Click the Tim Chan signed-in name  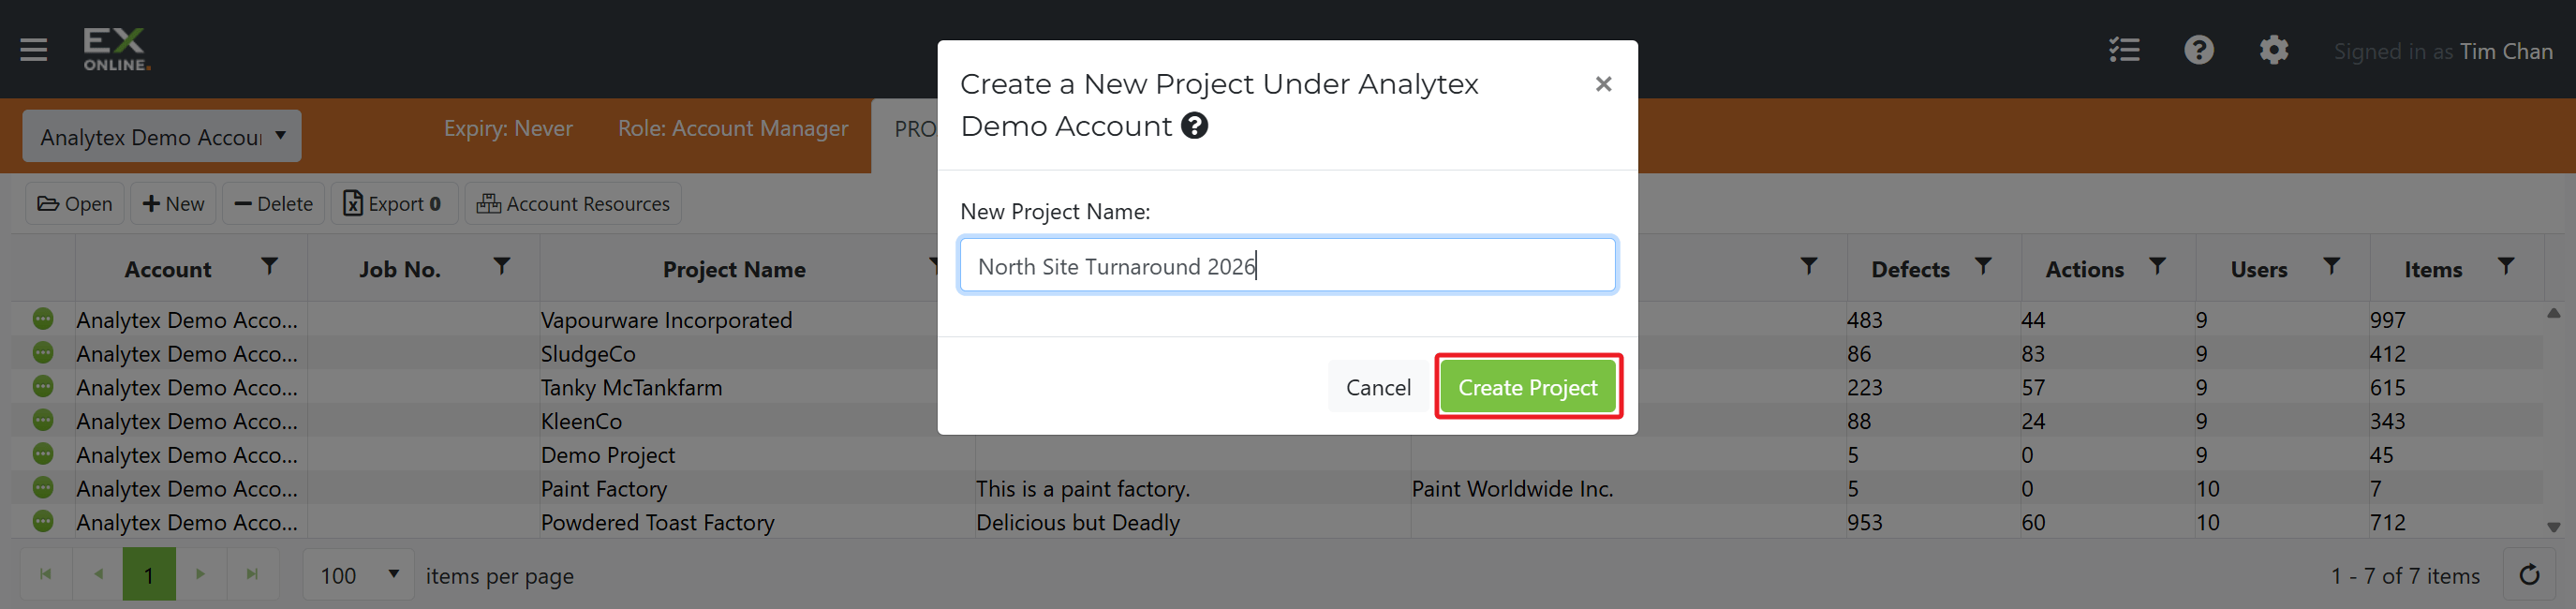point(2506,51)
